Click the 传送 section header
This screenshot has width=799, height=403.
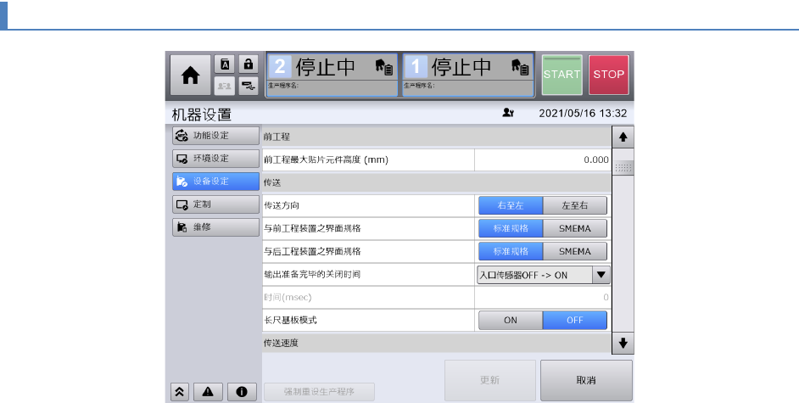click(437, 182)
